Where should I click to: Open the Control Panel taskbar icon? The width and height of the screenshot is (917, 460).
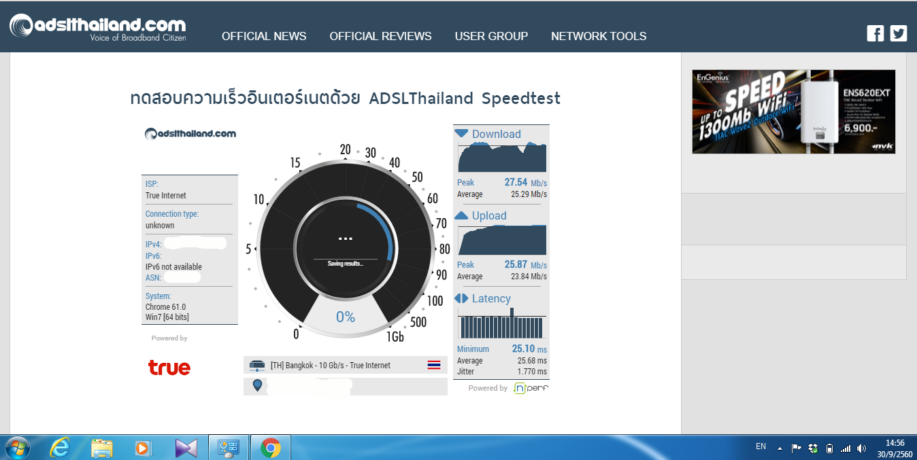click(228, 448)
